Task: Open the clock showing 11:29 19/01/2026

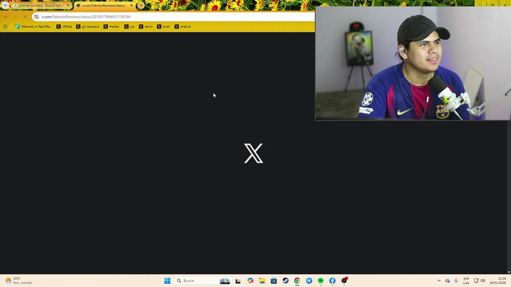Action: tap(498, 281)
